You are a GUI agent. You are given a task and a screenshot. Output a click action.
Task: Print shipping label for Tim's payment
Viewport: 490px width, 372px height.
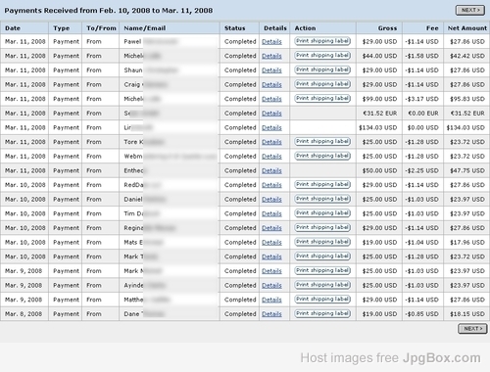coord(322,213)
